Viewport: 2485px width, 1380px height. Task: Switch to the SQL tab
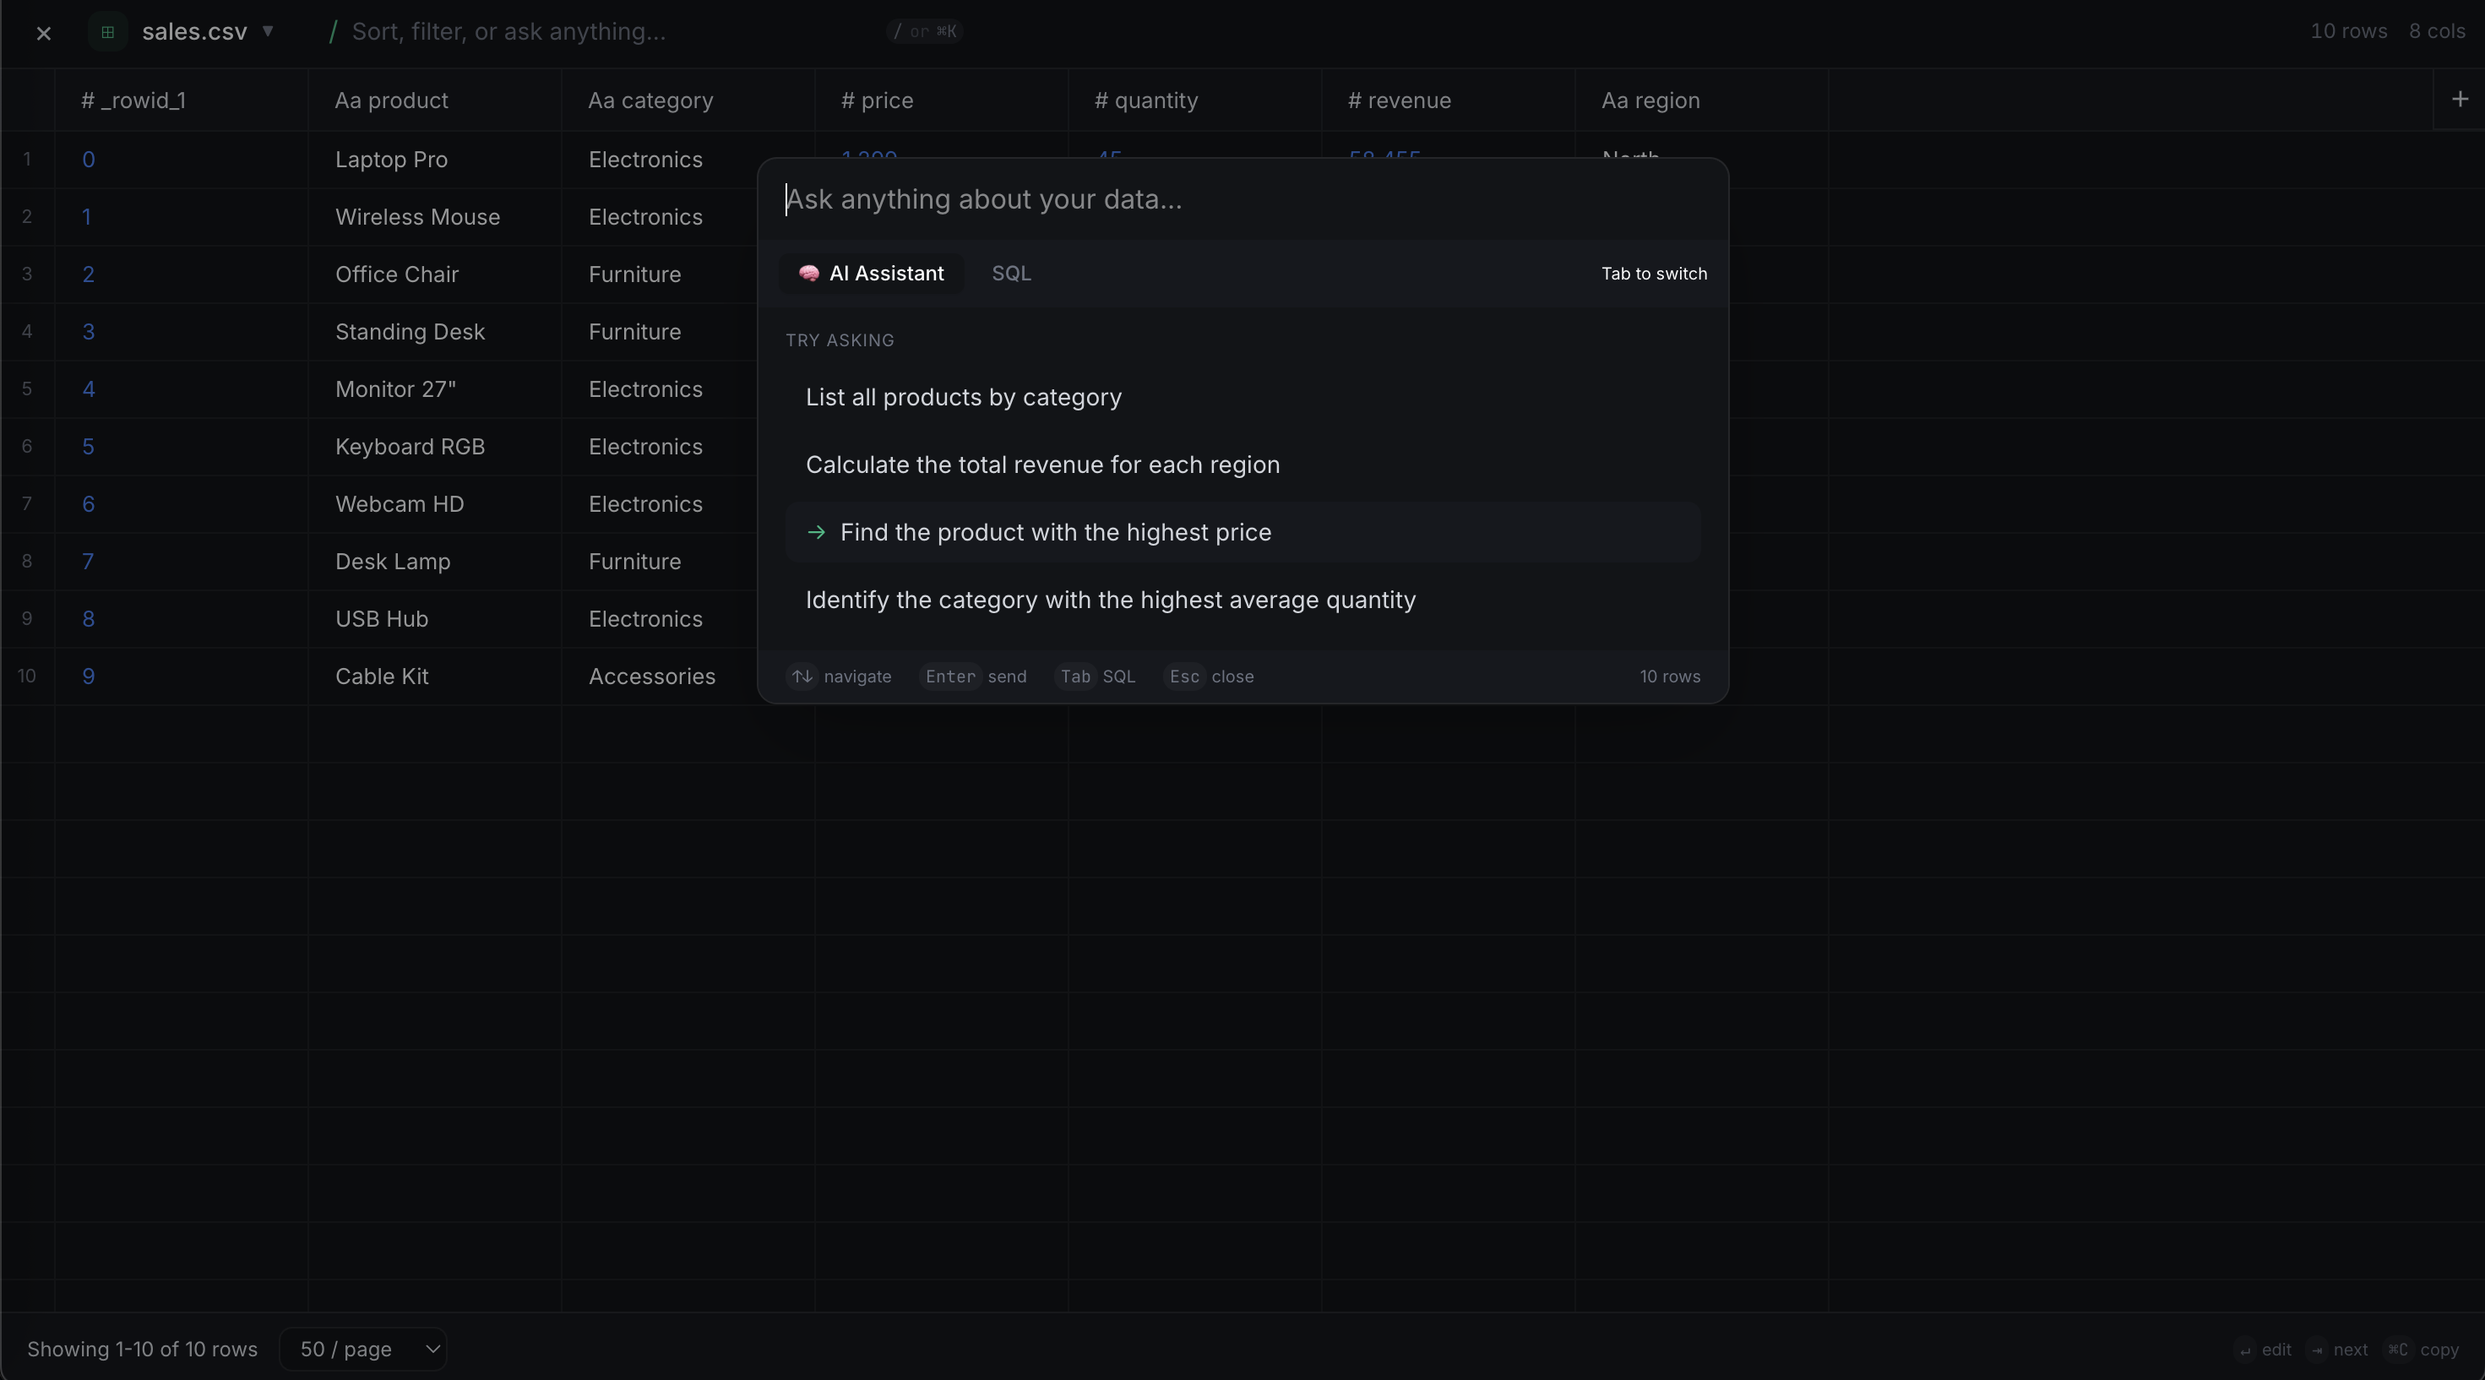1010,273
